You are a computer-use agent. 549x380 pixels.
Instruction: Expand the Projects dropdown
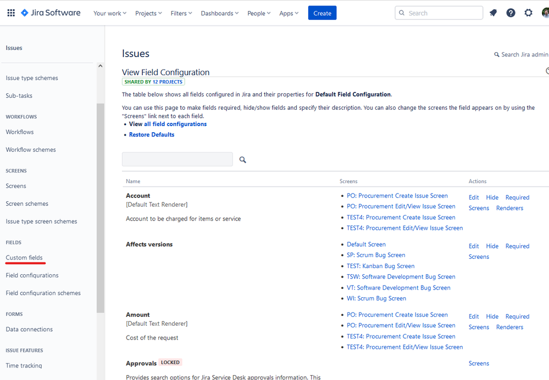click(148, 13)
